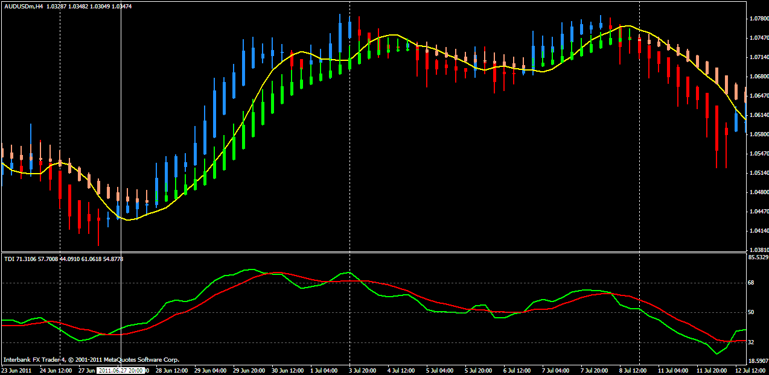Click the 5 Jul 20:00 time axis label
The height and width of the screenshot is (375, 769).
tap(480, 371)
